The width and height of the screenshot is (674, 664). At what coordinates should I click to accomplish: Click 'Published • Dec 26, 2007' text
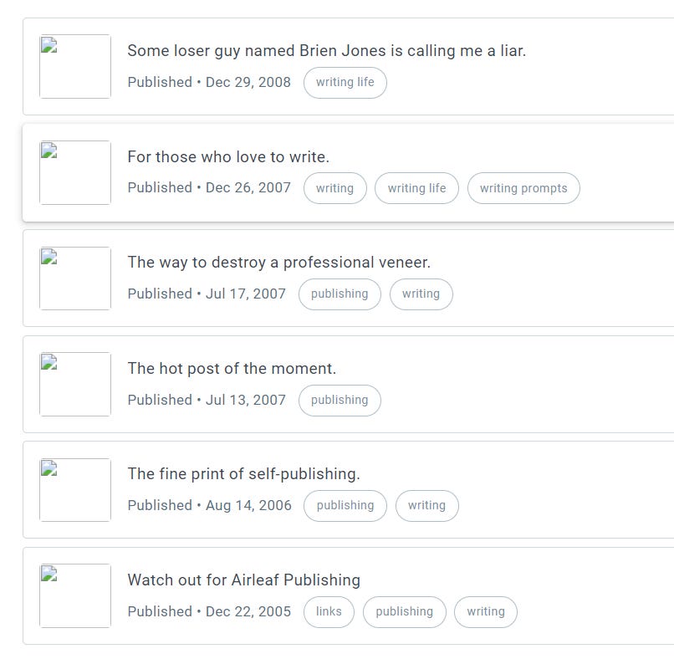(209, 188)
